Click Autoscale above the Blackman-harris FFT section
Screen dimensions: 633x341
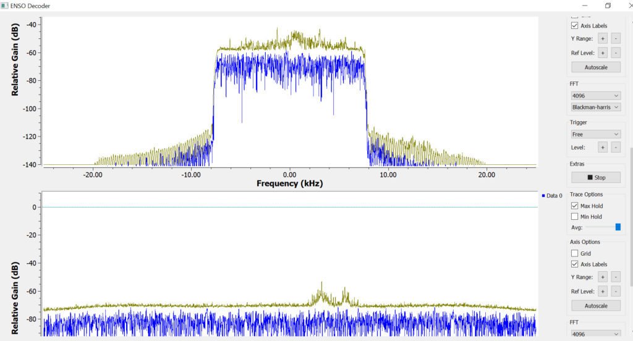tap(595, 67)
